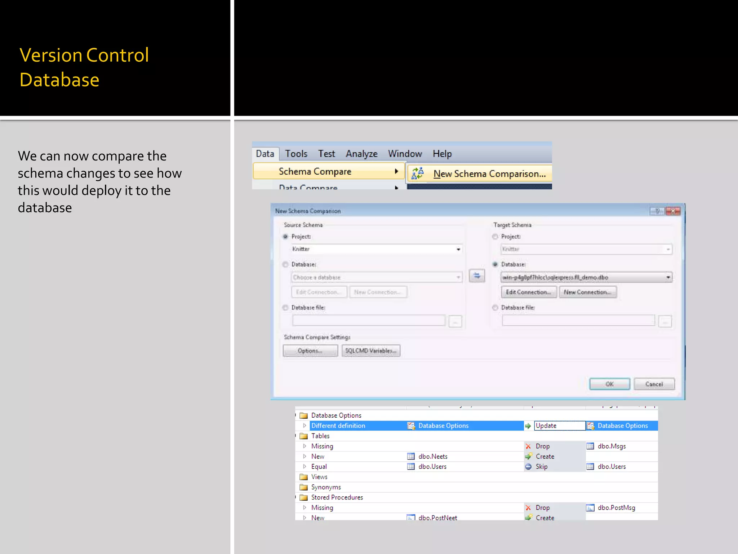Click source Edit Connection button
The image size is (738, 554).
319,292
